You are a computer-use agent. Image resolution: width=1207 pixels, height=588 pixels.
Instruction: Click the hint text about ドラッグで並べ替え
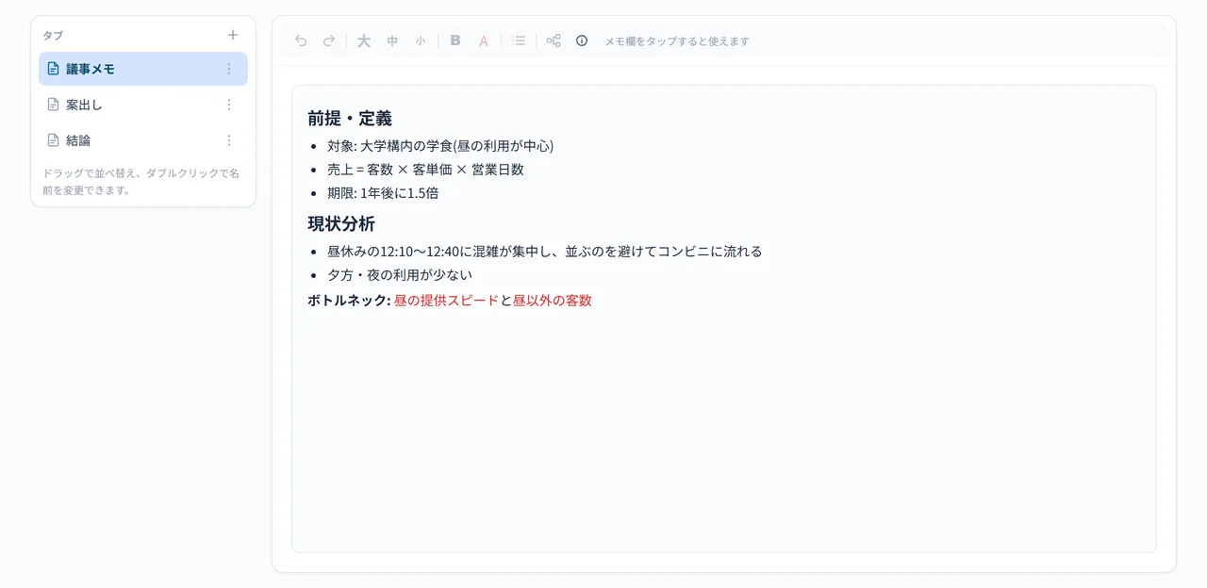(x=141, y=182)
